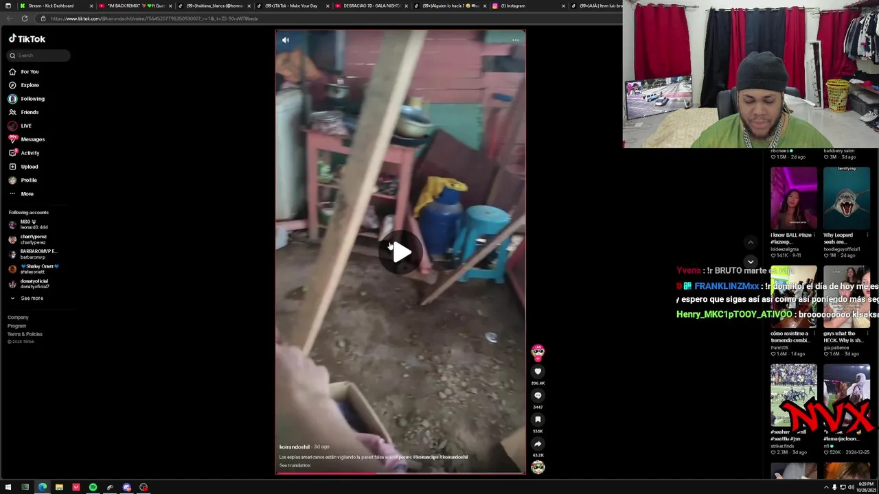Open the spinning sound disc icon

(538, 467)
